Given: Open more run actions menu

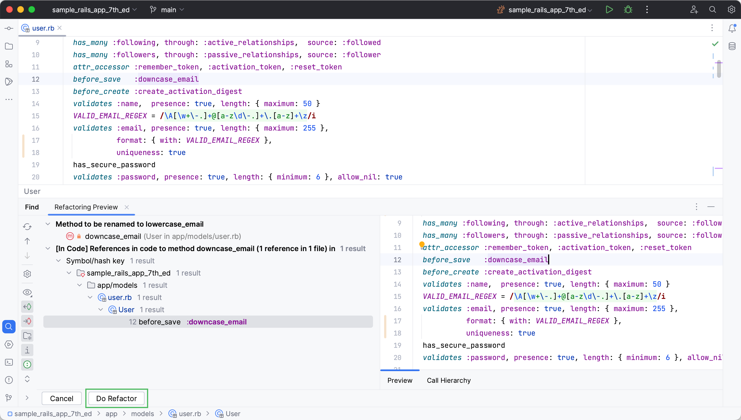Looking at the screenshot, I should click(x=647, y=9).
